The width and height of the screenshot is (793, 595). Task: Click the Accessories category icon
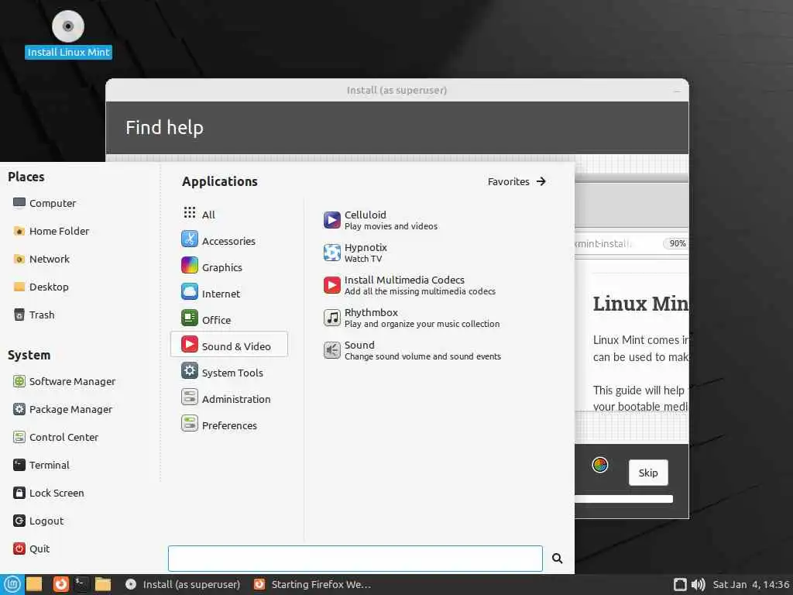(190, 239)
